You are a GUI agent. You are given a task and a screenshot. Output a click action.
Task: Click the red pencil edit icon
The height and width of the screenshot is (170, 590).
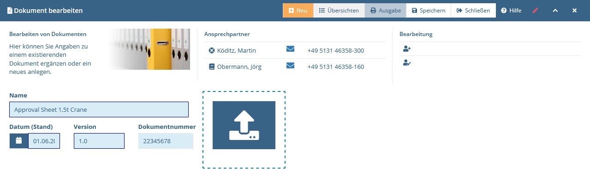[x=535, y=10]
